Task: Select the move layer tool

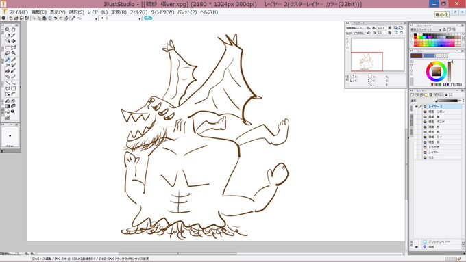Action: (x=14, y=41)
